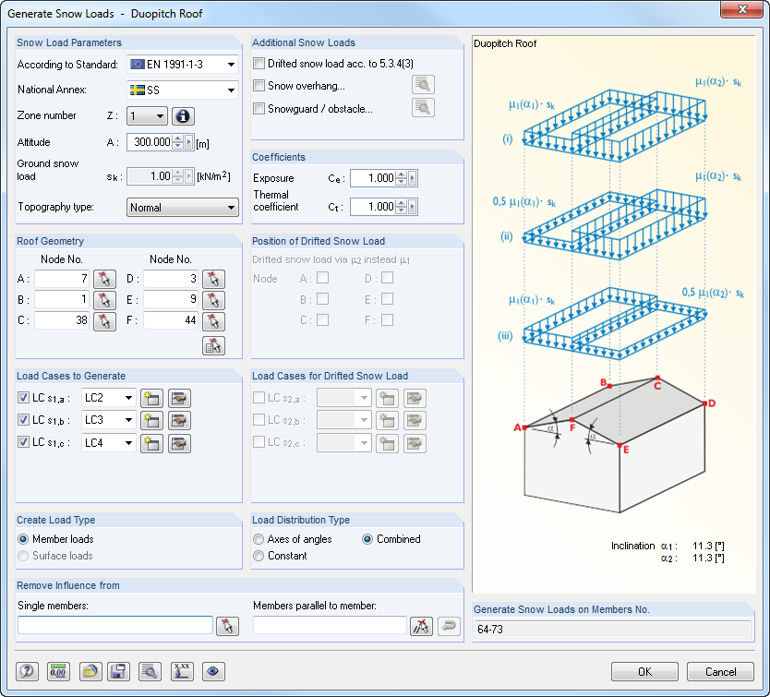Click the Single members input field
This screenshot has height=697, width=770.
coord(114,625)
